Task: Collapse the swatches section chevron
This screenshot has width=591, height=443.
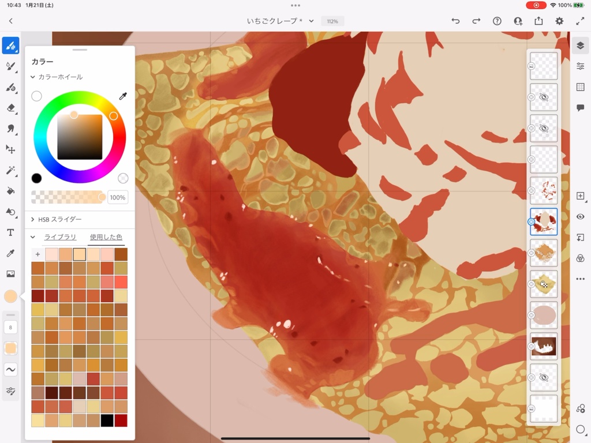Action: pyautogui.click(x=33, y=237)
